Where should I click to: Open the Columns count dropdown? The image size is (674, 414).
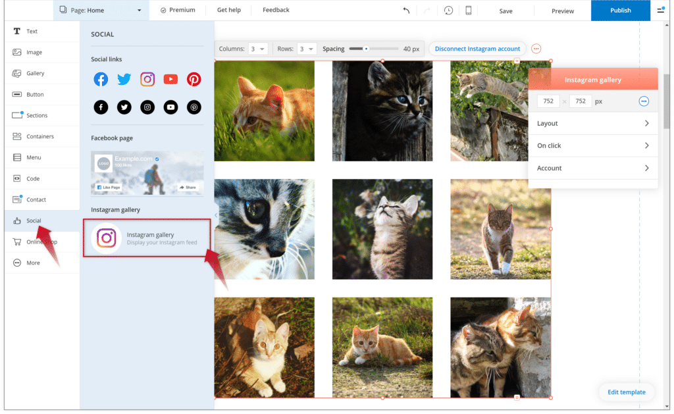(x=257, y=49)
